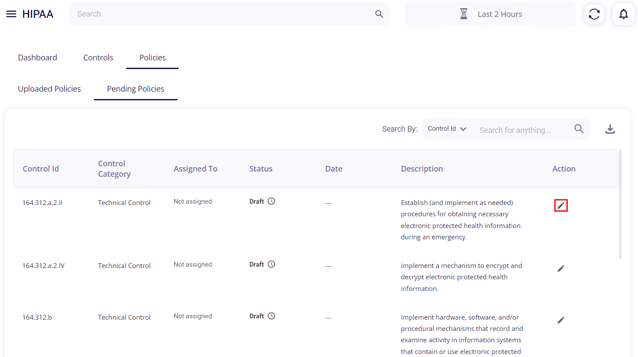Screen dimensions: 638x357
Task: Click the hourglass time range icon
Action: [x=464, y=14]
